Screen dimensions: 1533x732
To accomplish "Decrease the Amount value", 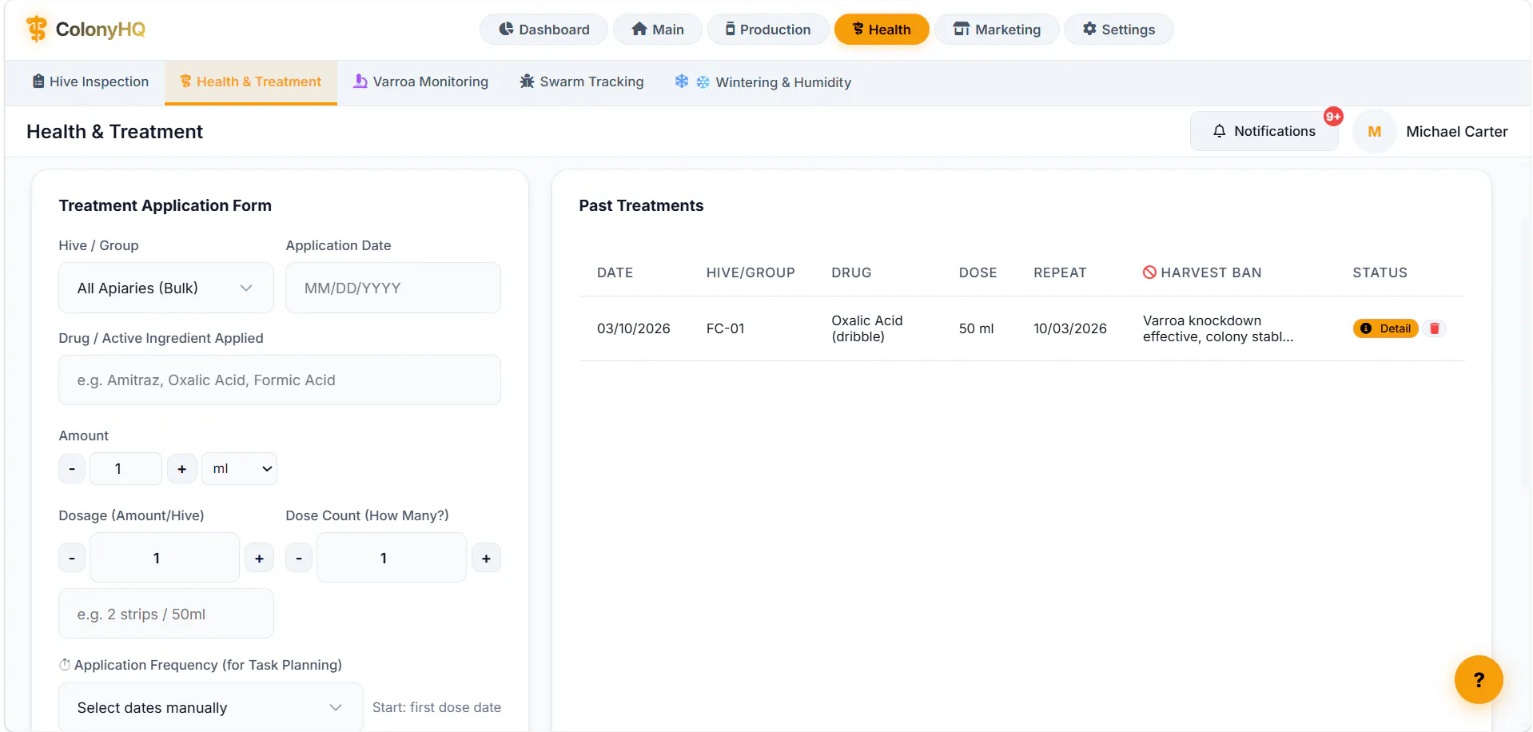I will point(72,469).
